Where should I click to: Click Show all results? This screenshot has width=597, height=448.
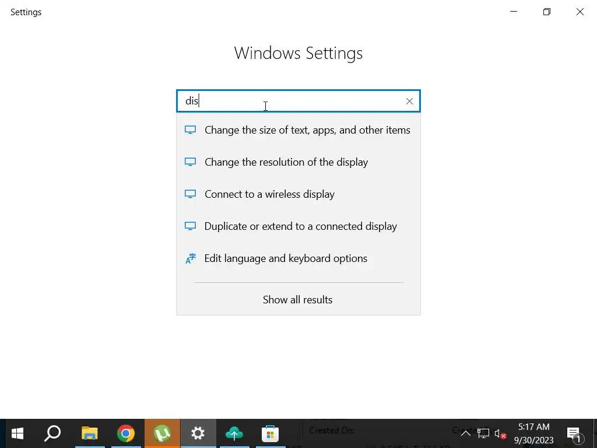click(298, 299)
